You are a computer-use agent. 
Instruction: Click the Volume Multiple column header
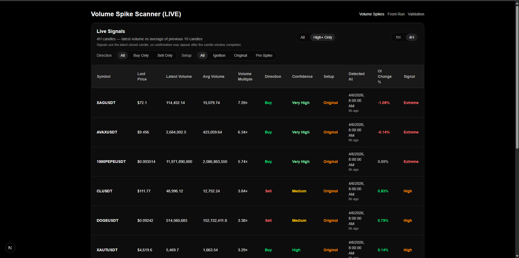(x=245, y=76)
